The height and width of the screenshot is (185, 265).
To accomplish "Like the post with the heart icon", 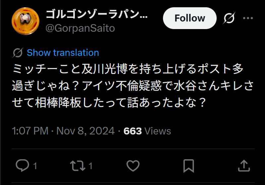I will click(x=133, y=165).
